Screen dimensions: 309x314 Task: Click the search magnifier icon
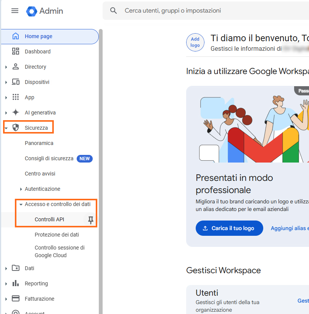point(113,11)
